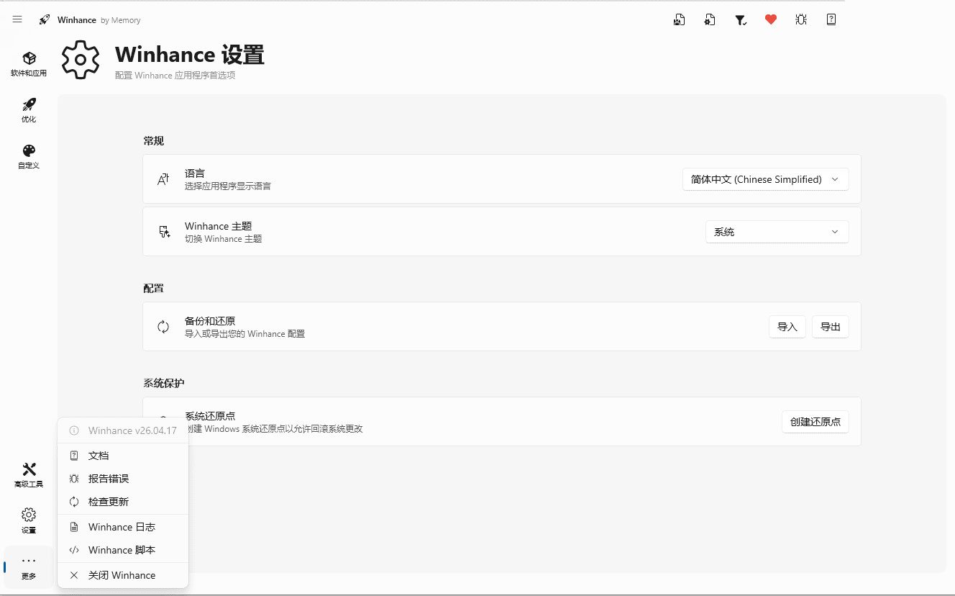This screenshot has width=955, height=596.
Task: Open the help book icon in top bar
Action: click(831, 19)
